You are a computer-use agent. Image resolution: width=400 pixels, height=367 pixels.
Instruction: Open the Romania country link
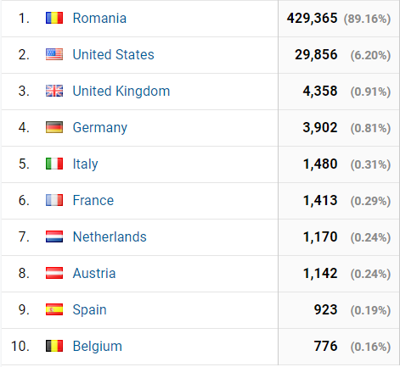[99, 18]
